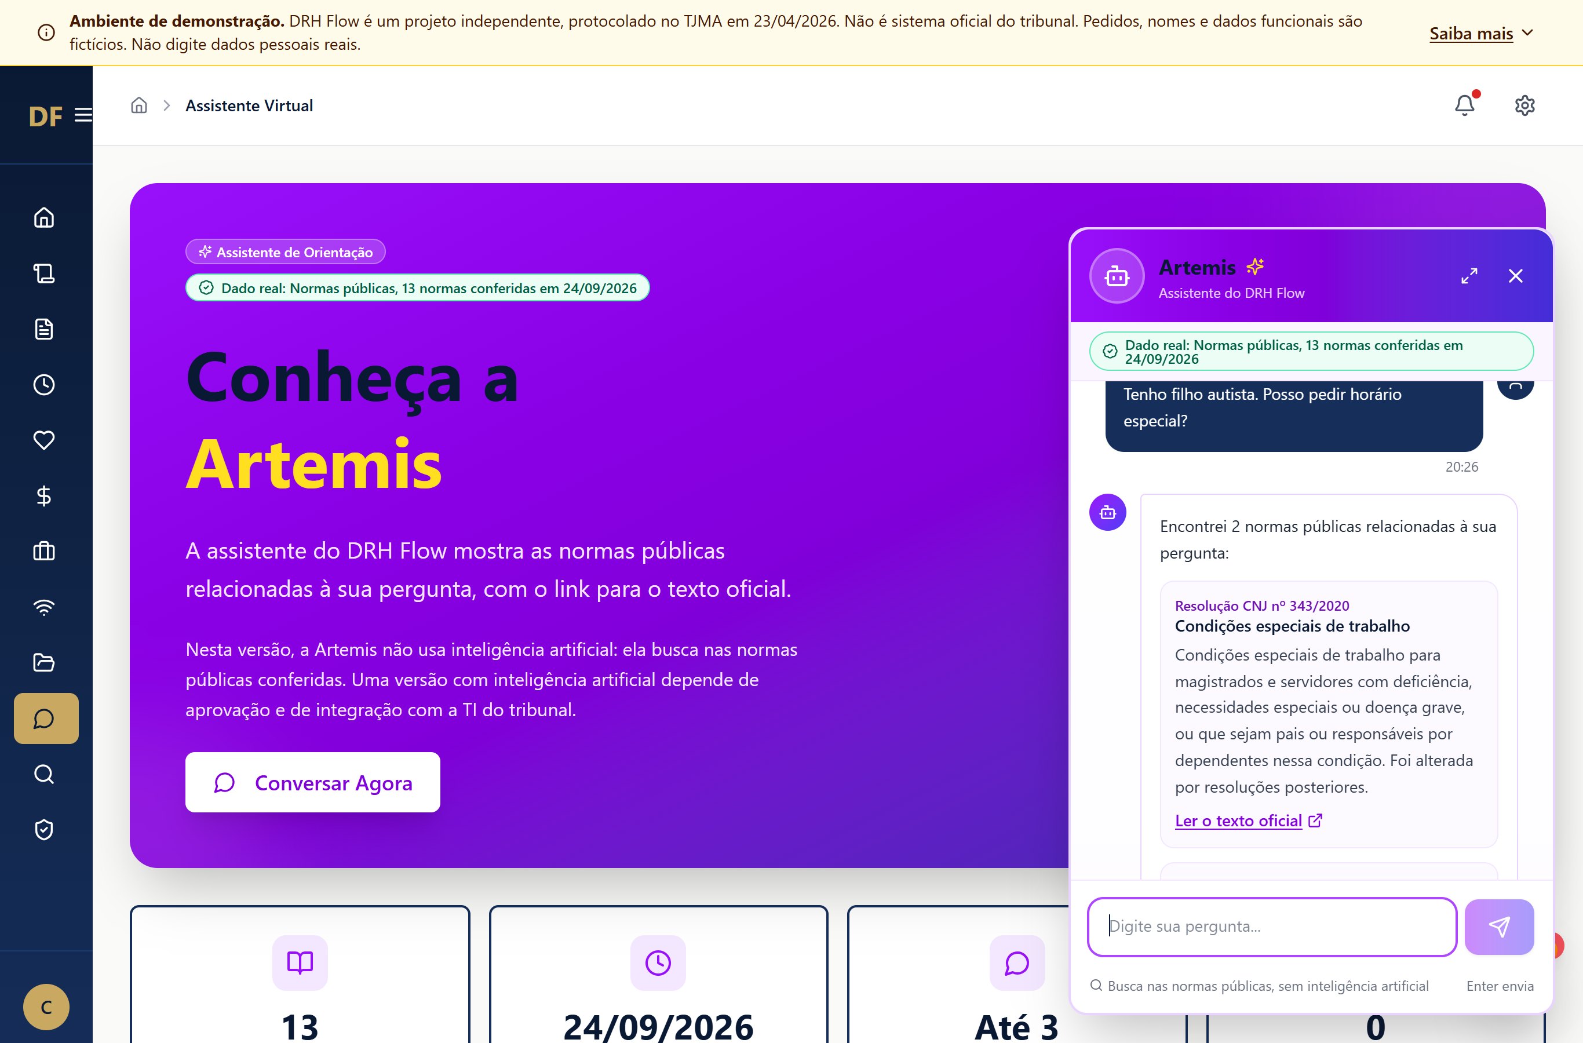Open the settings gear in header

click(1524, 105)
